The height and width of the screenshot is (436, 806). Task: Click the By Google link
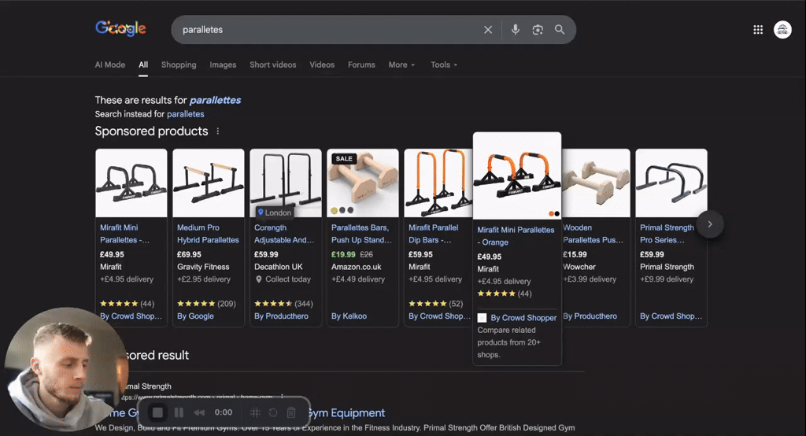click(195, 316)
